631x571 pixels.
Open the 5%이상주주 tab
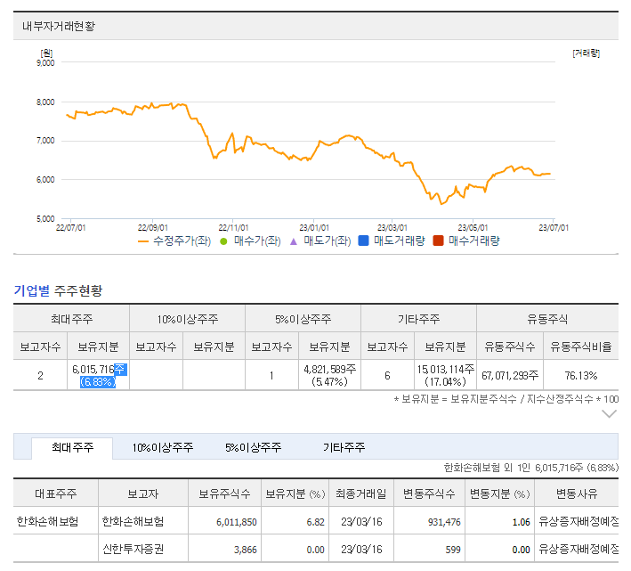point(253,448)
